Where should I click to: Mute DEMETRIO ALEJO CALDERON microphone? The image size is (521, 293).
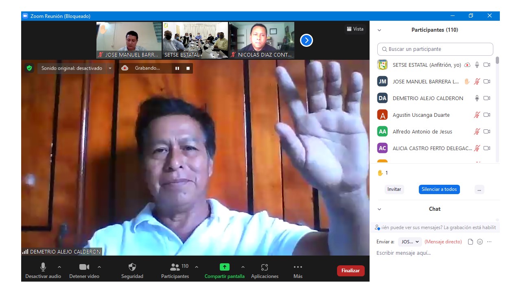coord(477,98)
